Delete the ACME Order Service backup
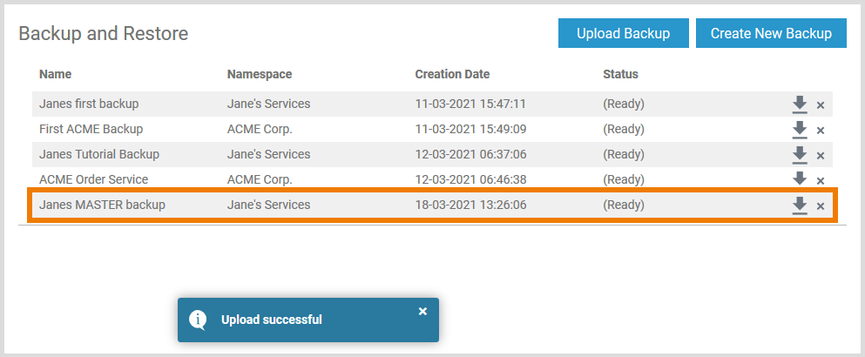The height and width of the screenshot is (357, 865). pos(820,181)
